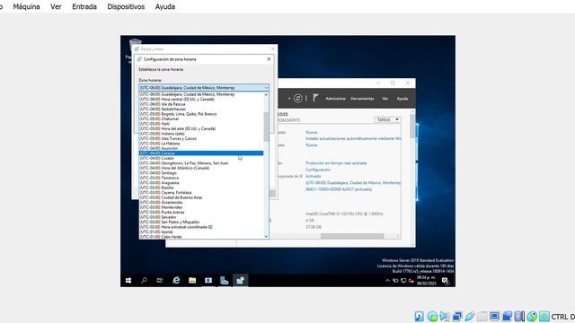
Task: Open the Ver menu in Server Manager
Action: (385, 99)
